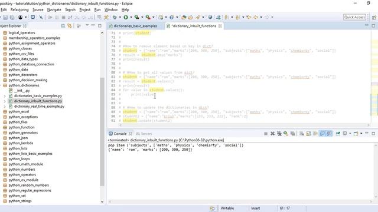Image resolution: width=378 pixels, height=212 pixels.
Task: Open the Source menu
Action: point(38,9)
